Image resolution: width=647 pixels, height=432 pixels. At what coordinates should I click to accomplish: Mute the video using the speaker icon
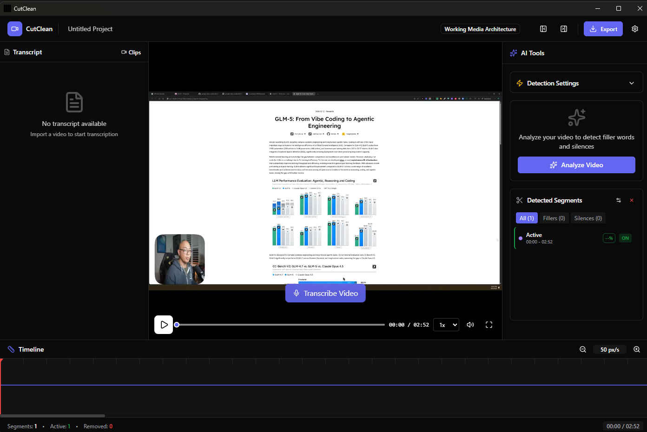[470, 325]
